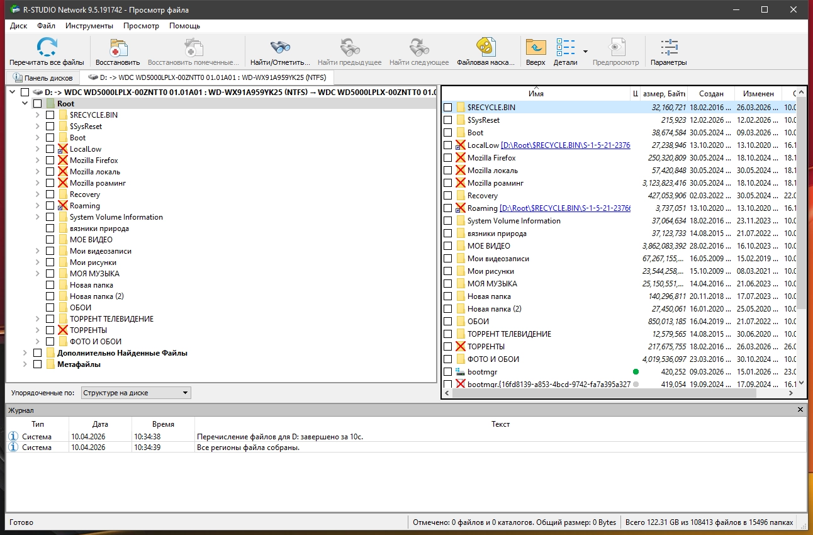Open the Файл menu

click(x=46, y=26)
